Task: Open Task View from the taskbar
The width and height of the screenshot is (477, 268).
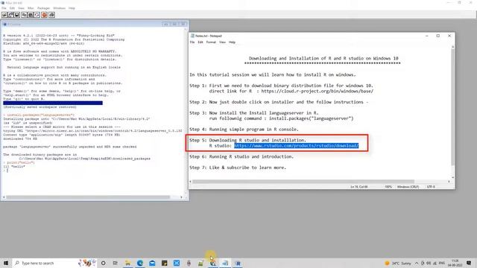Action: tap(116, 263)
